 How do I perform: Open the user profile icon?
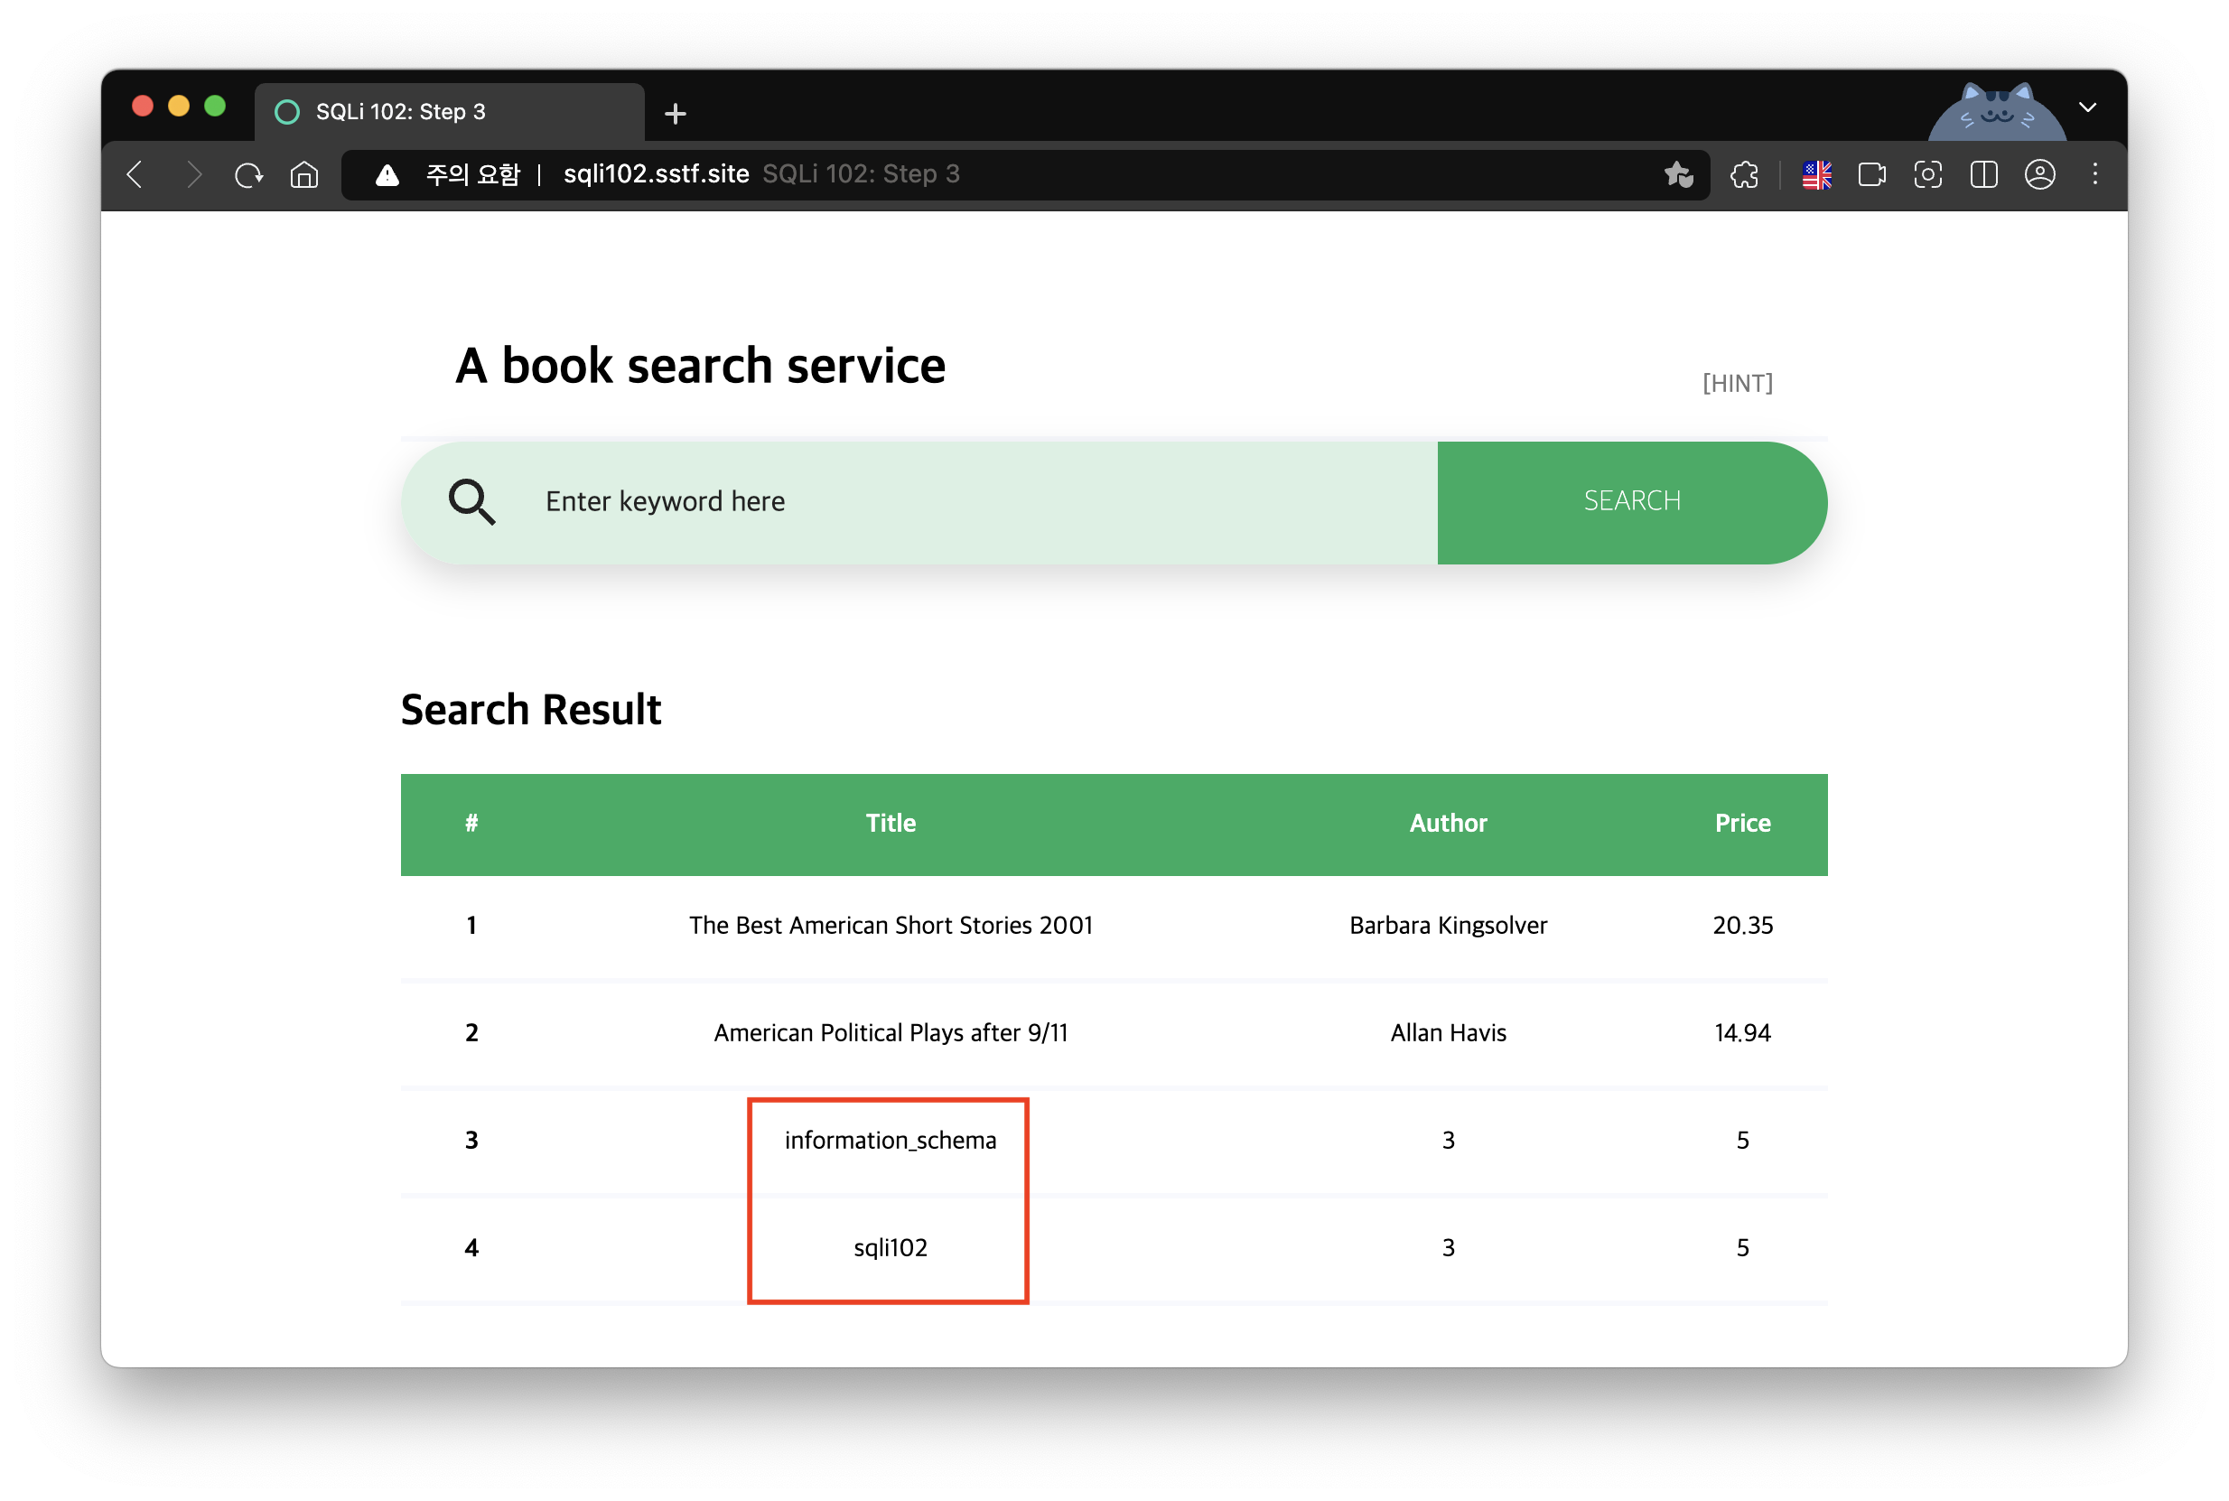point(2039,174)
